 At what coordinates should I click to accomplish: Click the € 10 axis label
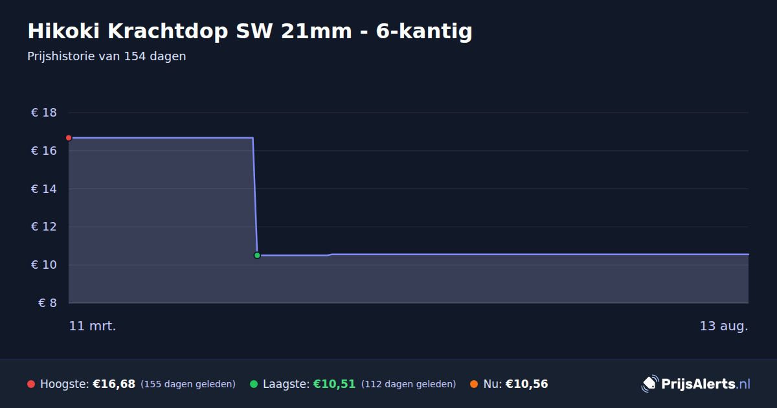coord(44,265)
